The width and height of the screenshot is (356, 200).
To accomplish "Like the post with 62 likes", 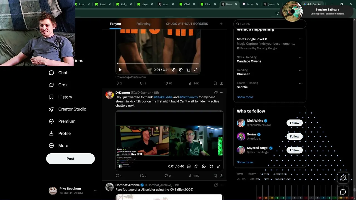I will click(x=168, y=83).
